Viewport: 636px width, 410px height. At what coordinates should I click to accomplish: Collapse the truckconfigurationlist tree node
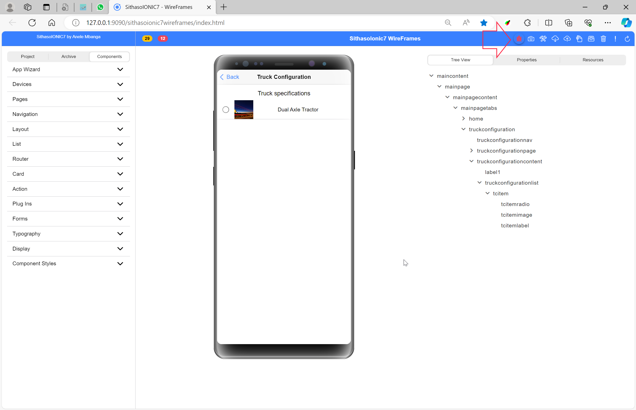click(x=479, y=183)
